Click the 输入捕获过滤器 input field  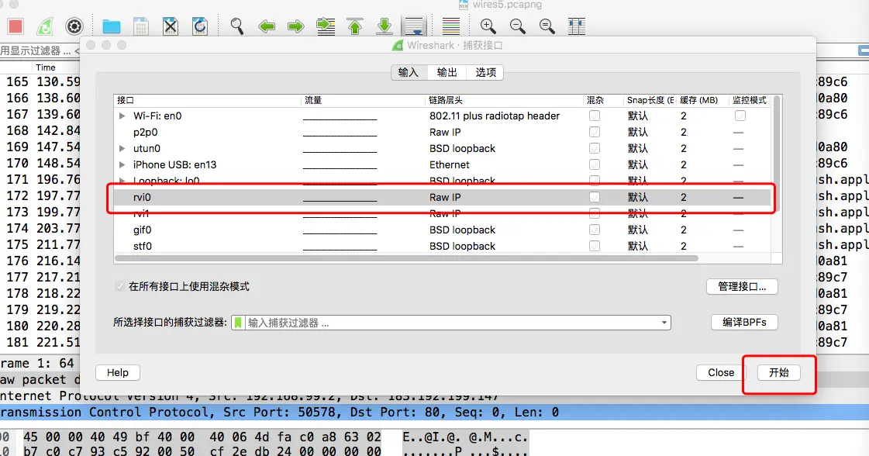452,323
